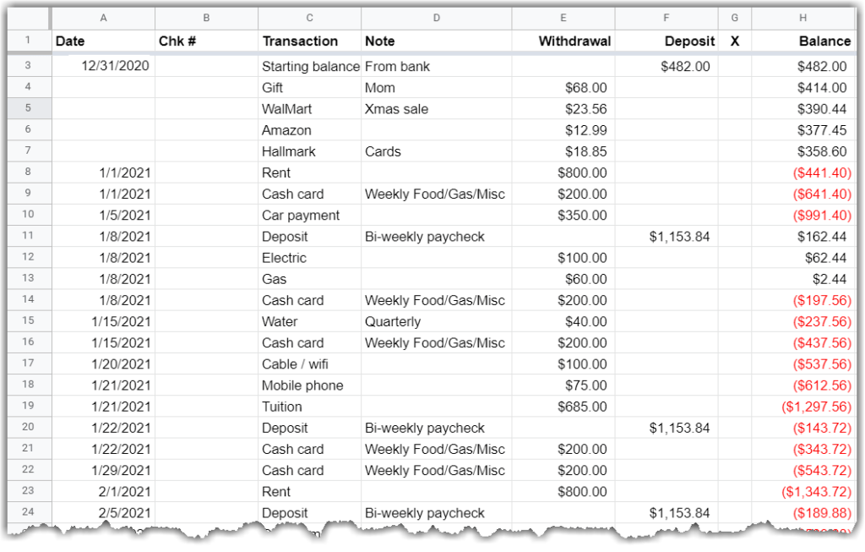Select column A header
This screenshot has width=865, height=552.
(103, 17)
